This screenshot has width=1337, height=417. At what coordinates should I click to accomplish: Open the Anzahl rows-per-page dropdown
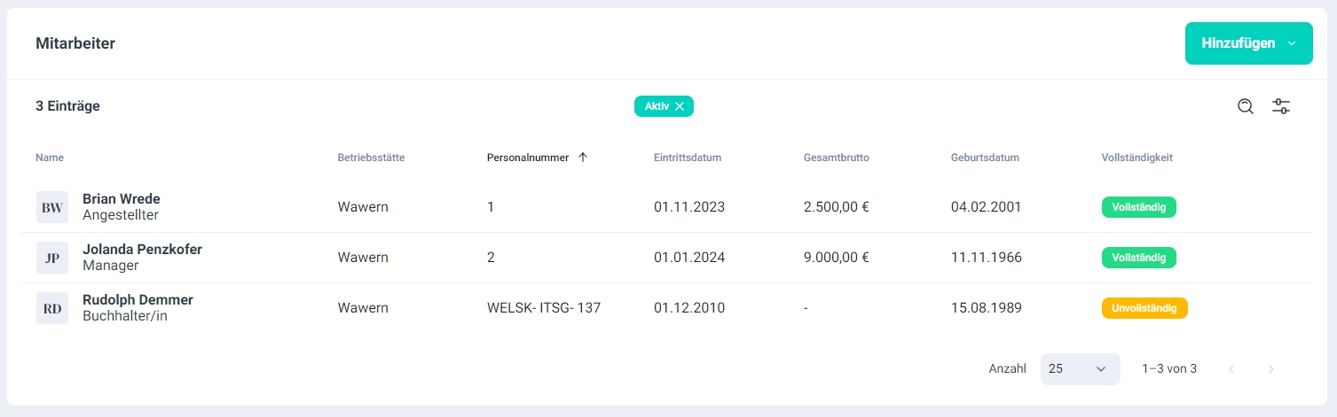1080,369
